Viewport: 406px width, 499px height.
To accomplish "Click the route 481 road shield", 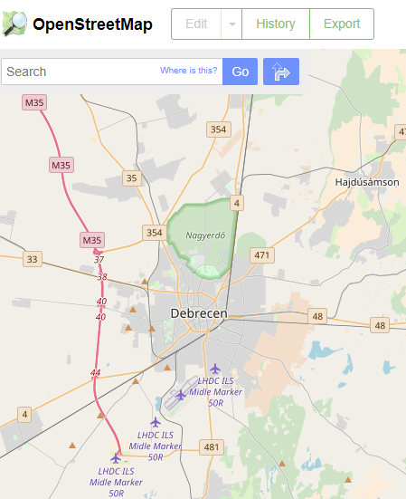I will click(x=212, y=447).
